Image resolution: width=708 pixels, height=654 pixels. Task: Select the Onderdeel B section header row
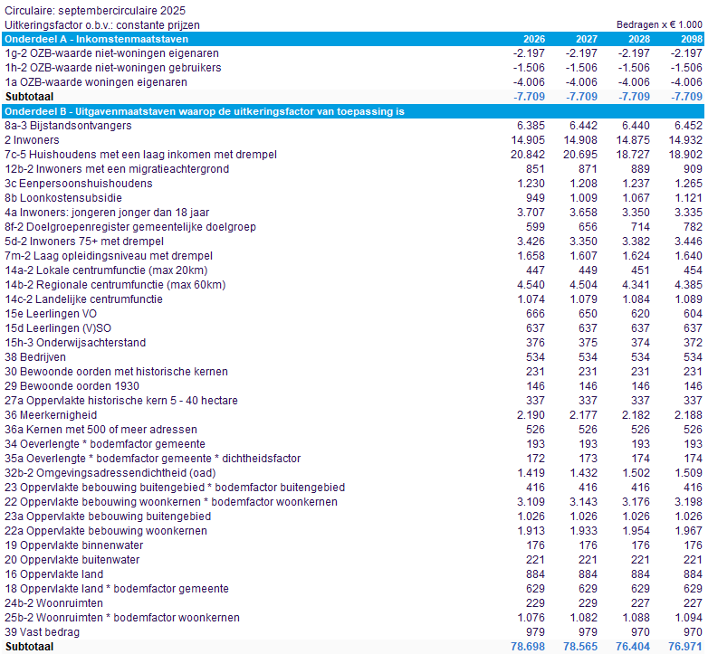click(x=204, y=111)
